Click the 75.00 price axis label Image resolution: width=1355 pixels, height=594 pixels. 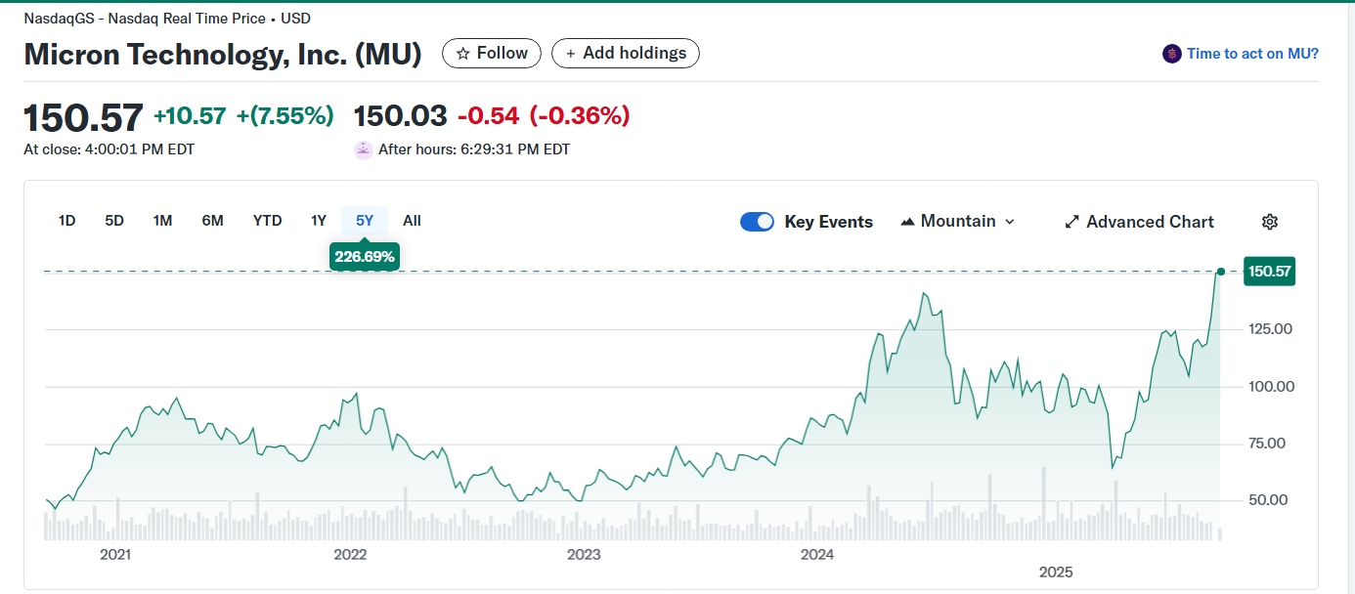point(1267,444)
